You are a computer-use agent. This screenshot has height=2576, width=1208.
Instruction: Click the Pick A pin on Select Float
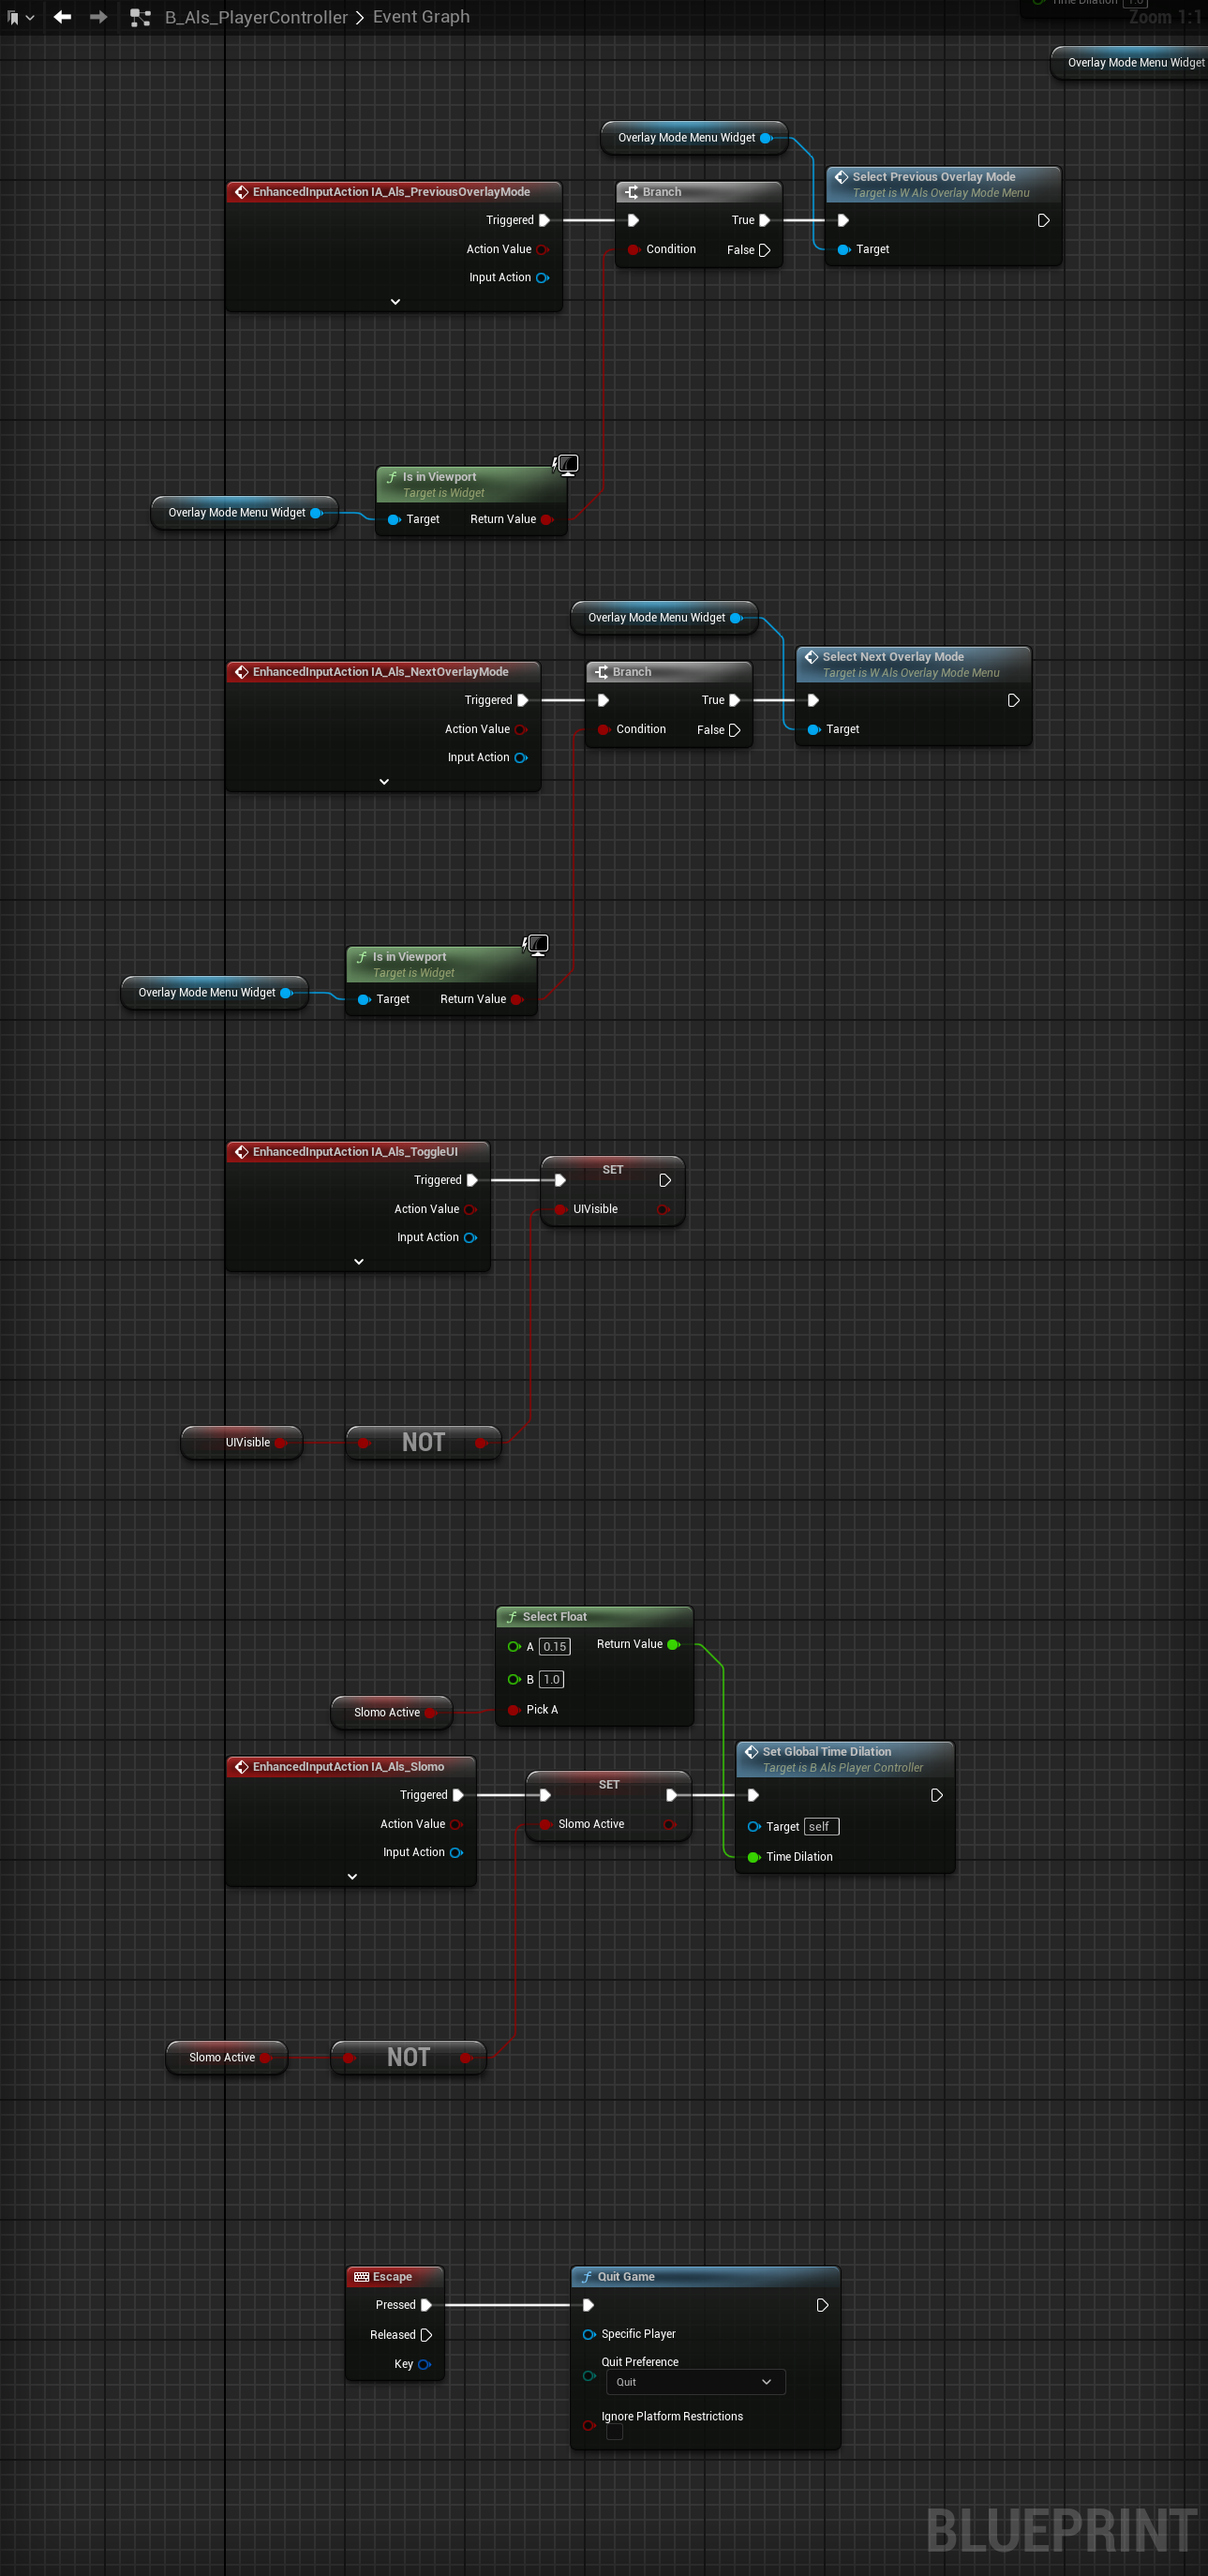pos(514,1709)
